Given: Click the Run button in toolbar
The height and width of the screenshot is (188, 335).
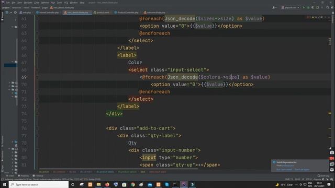Looking at the screenshot, I should coord(304,8).
